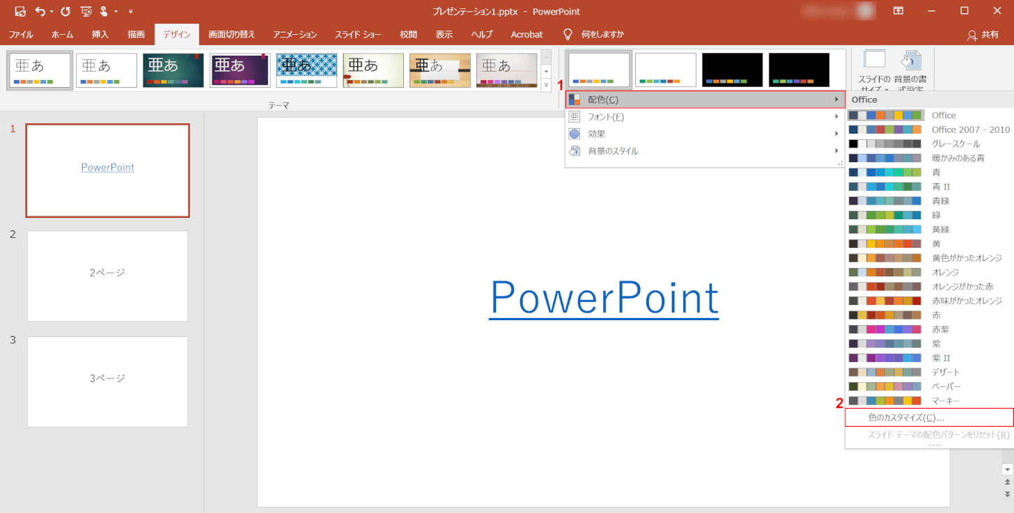Select the first white variant thumbnail
The height and width of the screenshot is (513, 1014).
(x=599, y=70)
